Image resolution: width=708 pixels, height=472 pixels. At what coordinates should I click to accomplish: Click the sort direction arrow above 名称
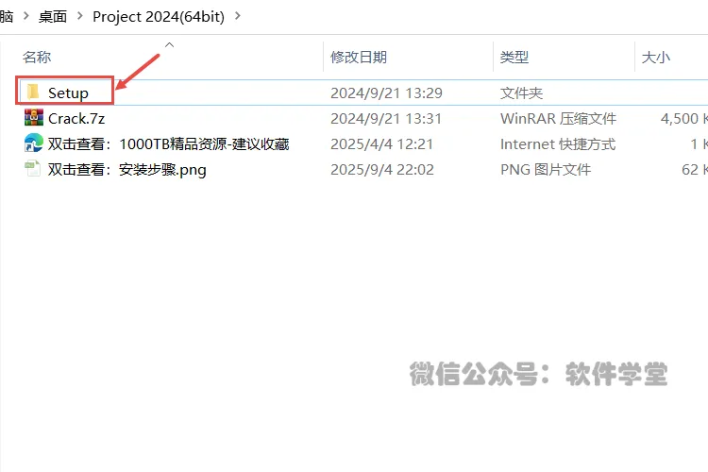click(169, 44)
